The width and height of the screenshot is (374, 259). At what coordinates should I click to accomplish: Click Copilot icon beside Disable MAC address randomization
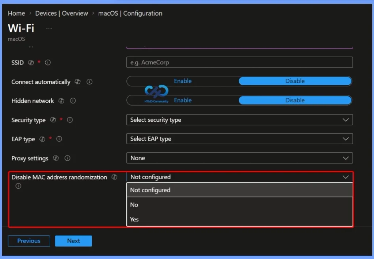114,177
